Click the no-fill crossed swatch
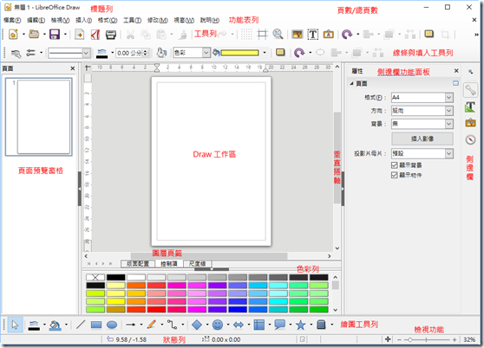484x348 pixels. coord(95,278)
